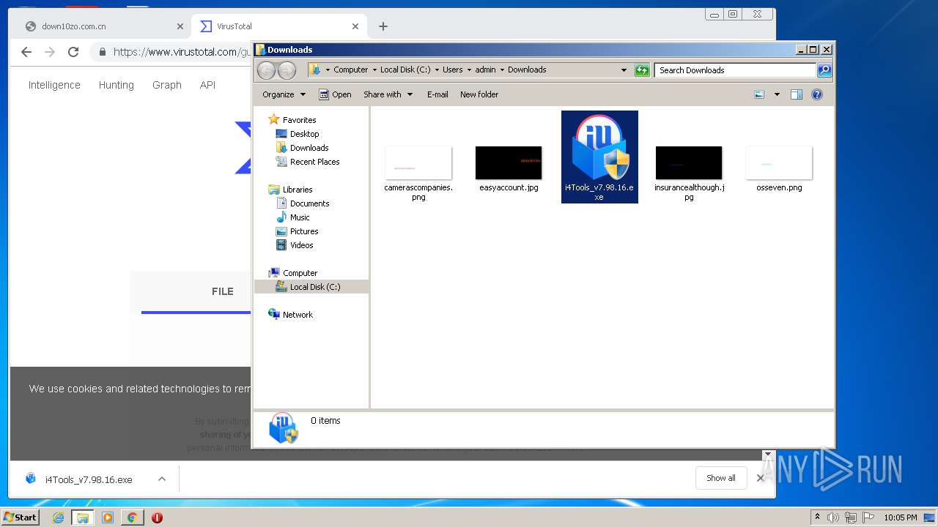Screen dimensions: 938x527
Task: Open Recent Places in navigation pane
Action: point(314,162)
